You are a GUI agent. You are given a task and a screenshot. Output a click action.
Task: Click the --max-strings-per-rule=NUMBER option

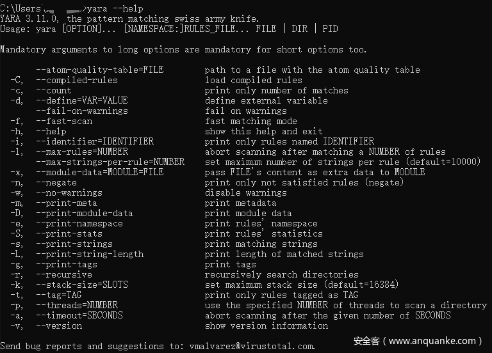[x=110, y=162]
